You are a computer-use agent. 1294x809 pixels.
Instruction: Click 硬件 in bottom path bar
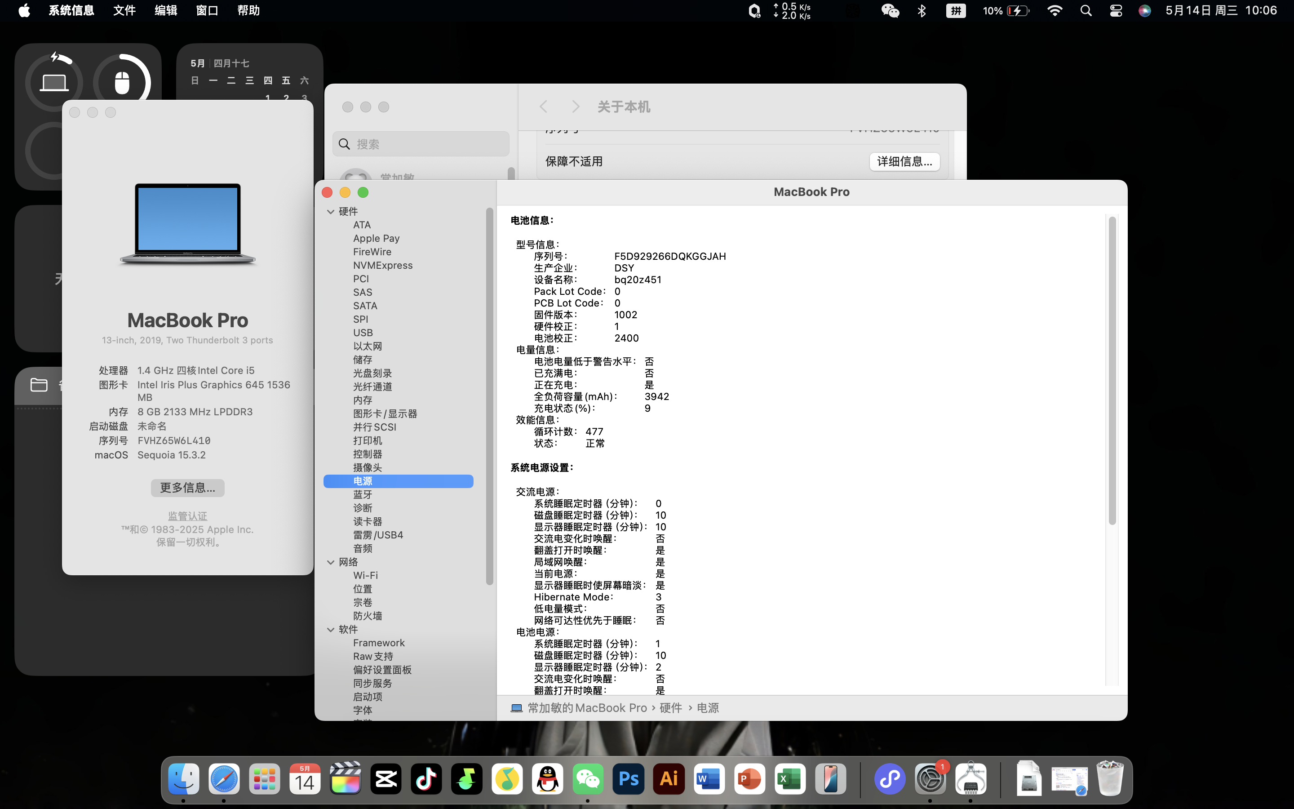(x=670, y=708)
